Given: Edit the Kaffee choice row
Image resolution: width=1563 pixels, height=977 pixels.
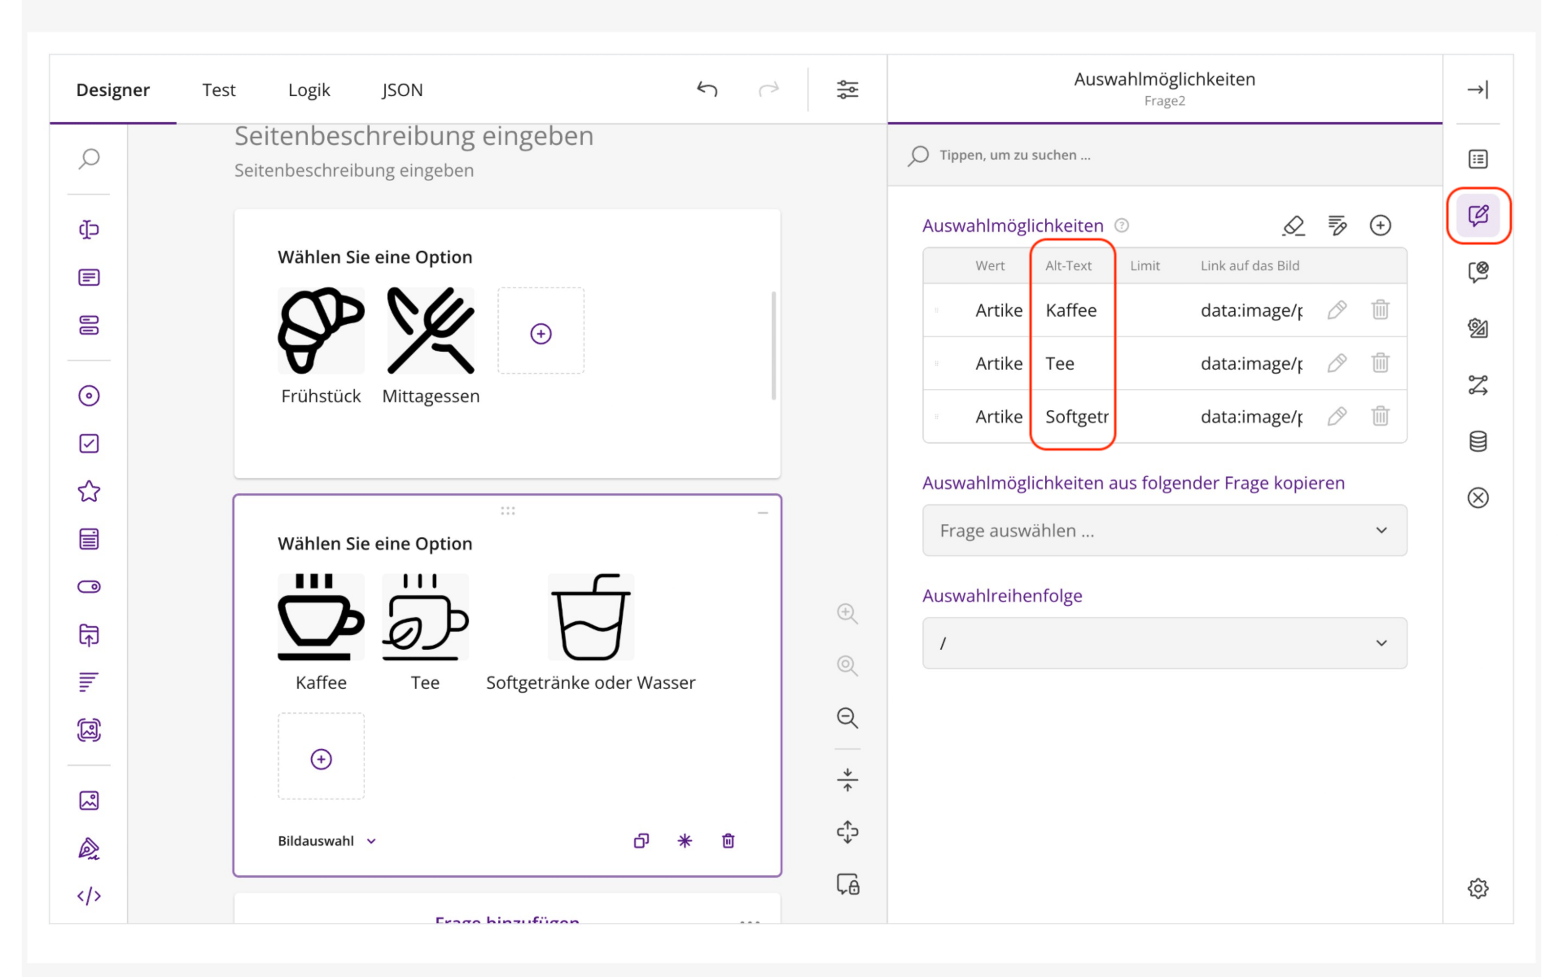Looking at the screenshot, I should tap(1337, 310).
